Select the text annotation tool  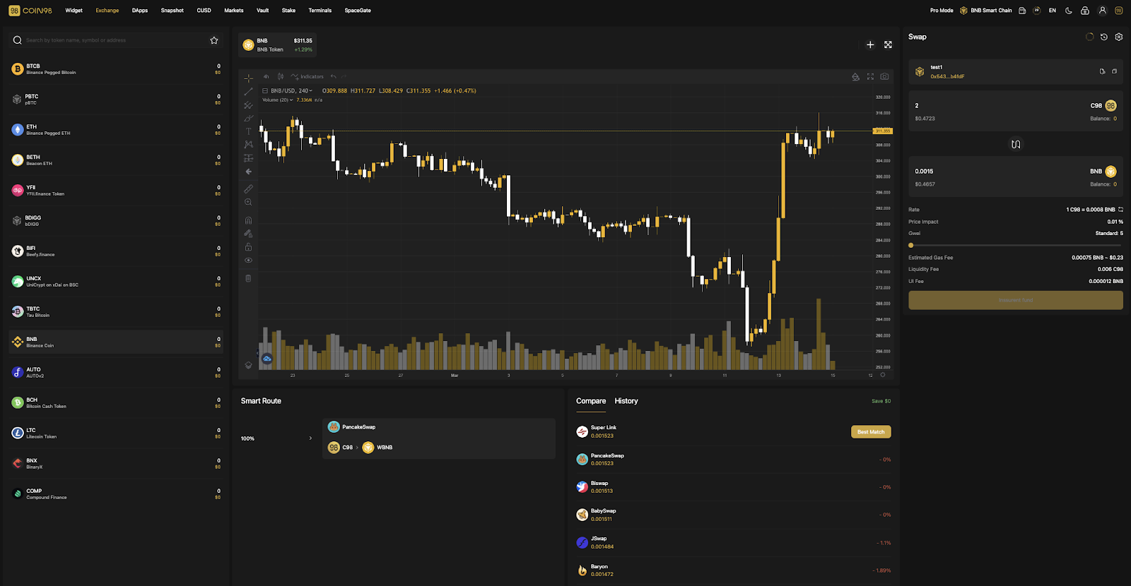248,131
